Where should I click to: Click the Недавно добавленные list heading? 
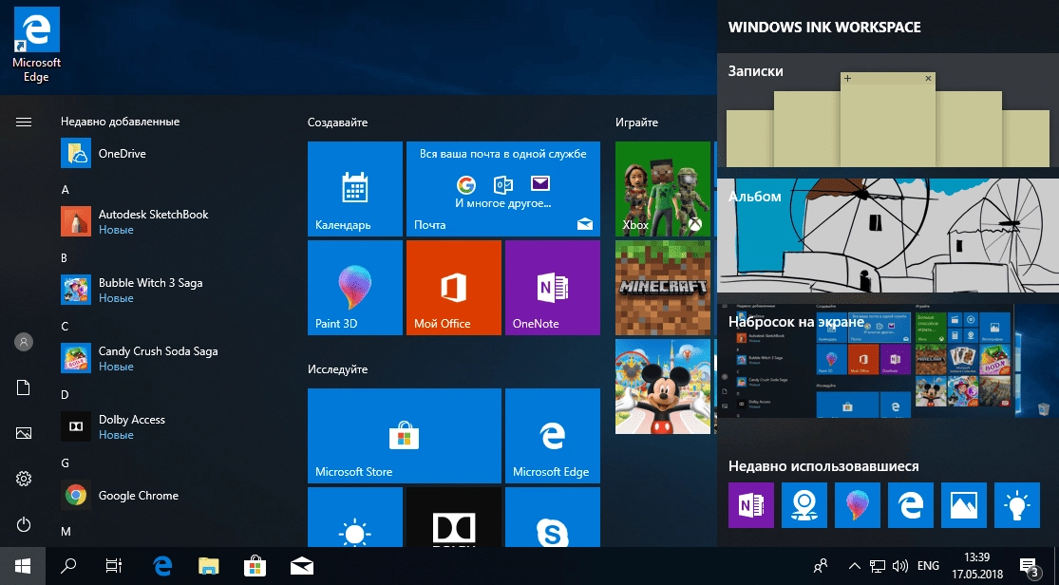(121, 122)
